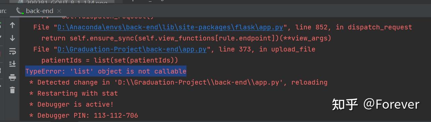Toggle soft-wrap in the console

pos(12,51)
